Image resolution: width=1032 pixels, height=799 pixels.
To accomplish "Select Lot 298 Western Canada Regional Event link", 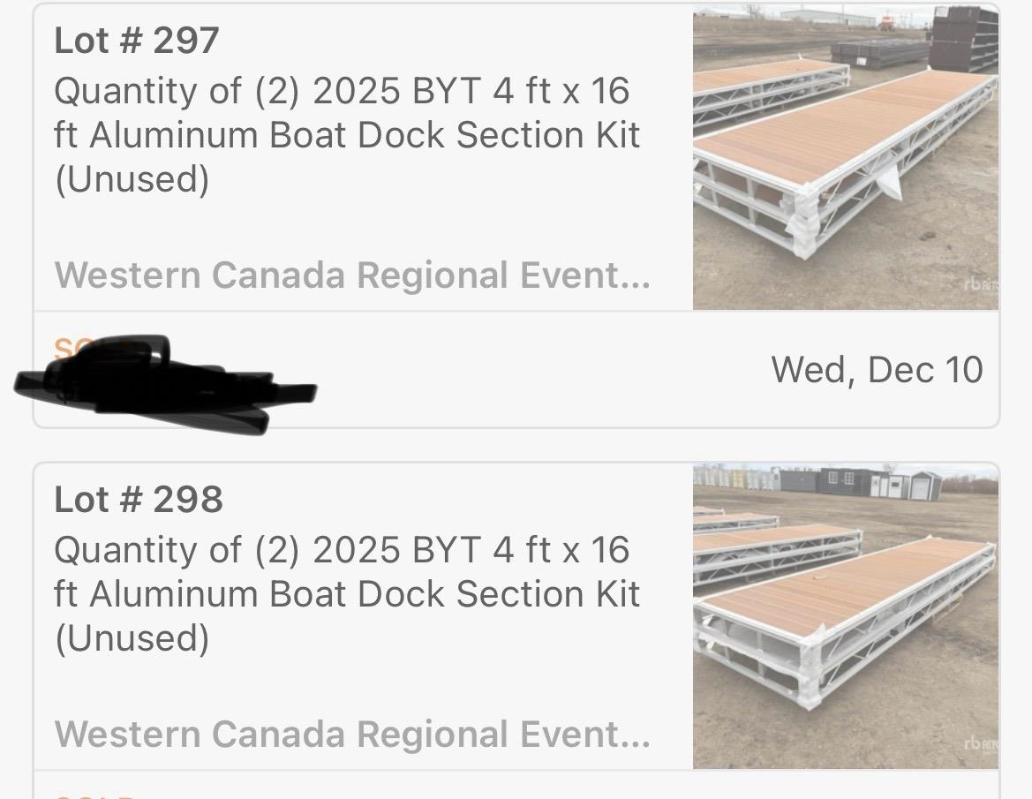I will (352, 735).
